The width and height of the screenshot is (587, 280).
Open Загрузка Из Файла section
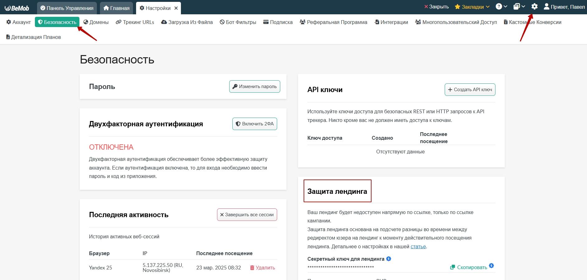click(x=187, y=22)
